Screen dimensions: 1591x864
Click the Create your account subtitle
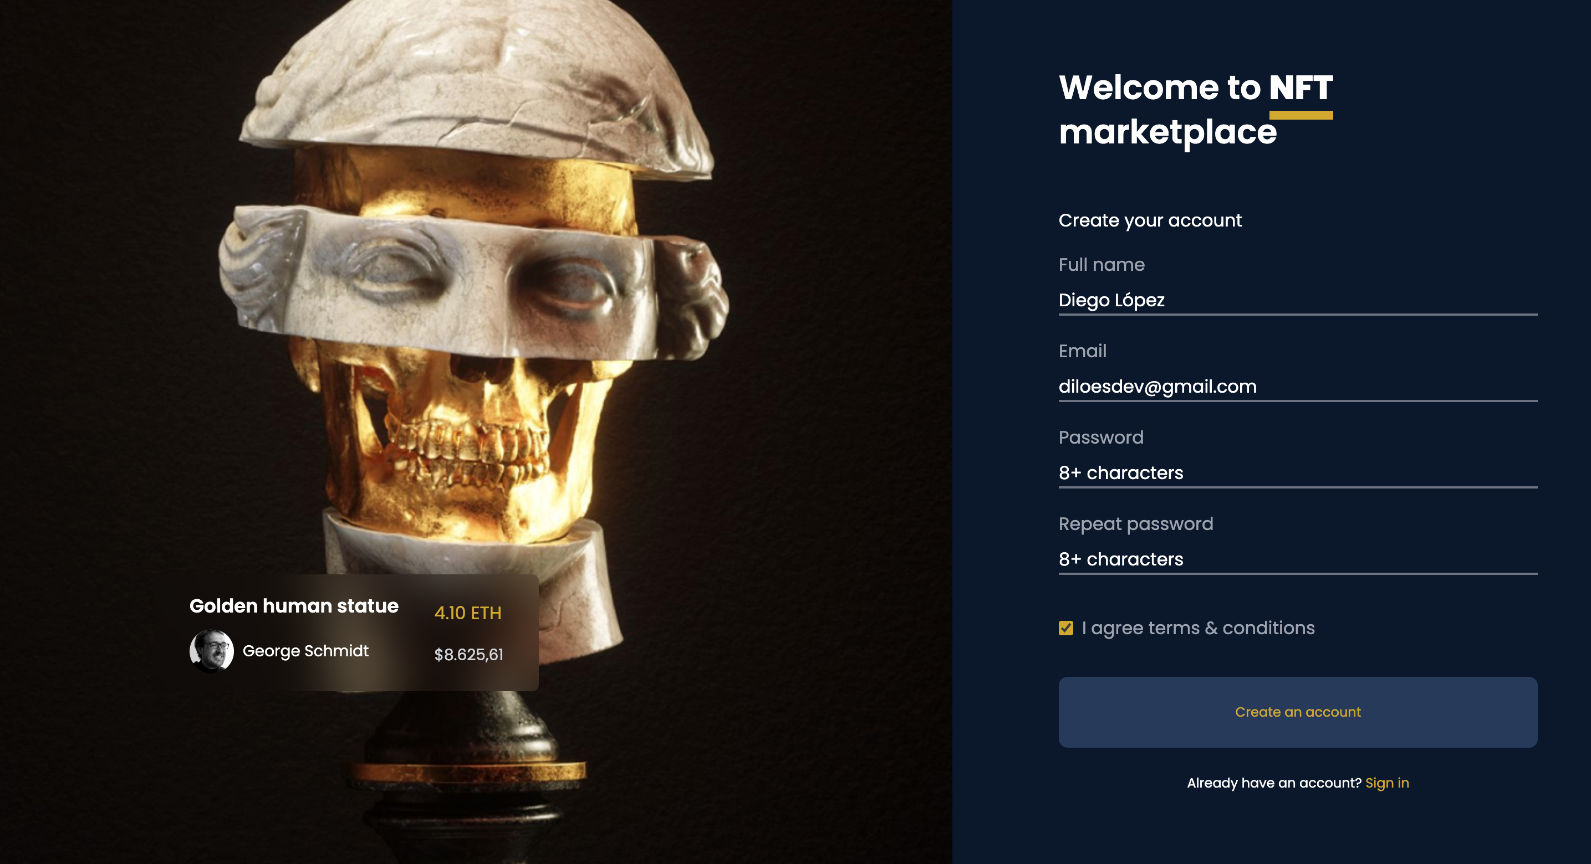click(x=1149, y=220)
